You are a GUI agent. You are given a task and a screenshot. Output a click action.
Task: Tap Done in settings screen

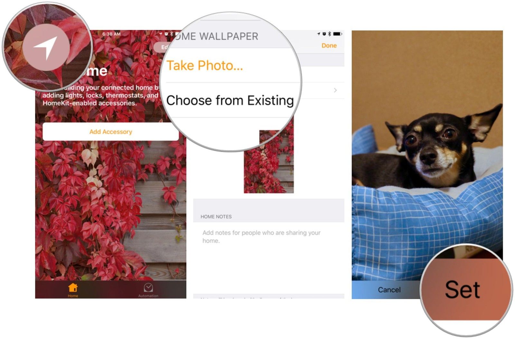click(x=329, y=45)
